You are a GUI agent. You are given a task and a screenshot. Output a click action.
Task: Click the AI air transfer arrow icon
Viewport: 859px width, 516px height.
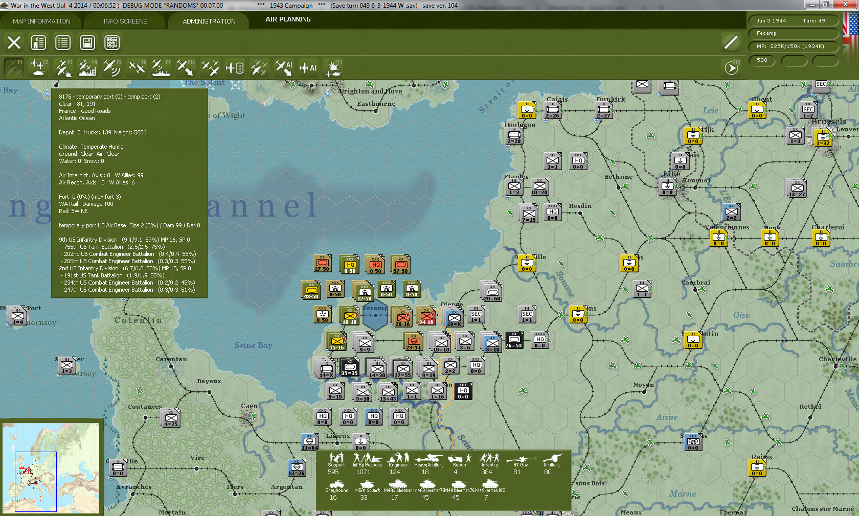coord(284,67)
